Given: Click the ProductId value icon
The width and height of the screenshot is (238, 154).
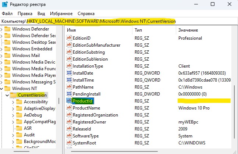Looking at the screenshot, I should coord(69,101).
